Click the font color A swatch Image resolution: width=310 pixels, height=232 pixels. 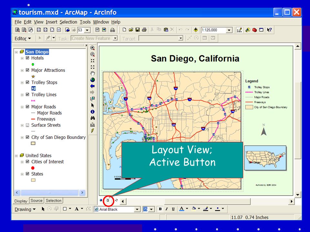(x=181, y=209)
